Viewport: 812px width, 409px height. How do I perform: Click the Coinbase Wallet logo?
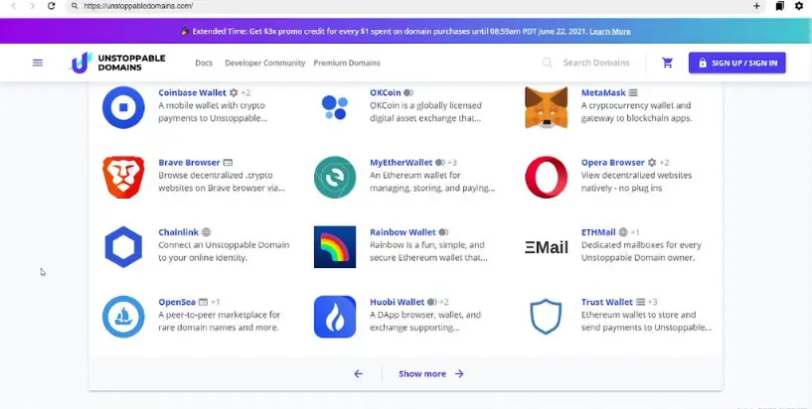(x=123, y=107)
